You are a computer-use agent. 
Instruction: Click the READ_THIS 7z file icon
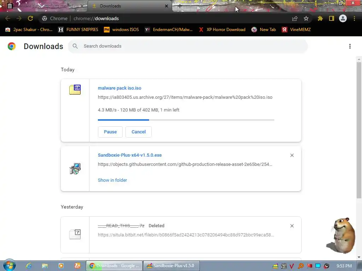tap(75, 234)
